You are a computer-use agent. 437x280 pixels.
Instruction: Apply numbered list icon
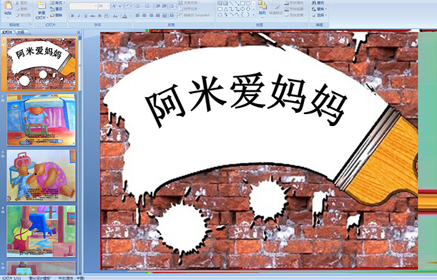coord(149,6)
